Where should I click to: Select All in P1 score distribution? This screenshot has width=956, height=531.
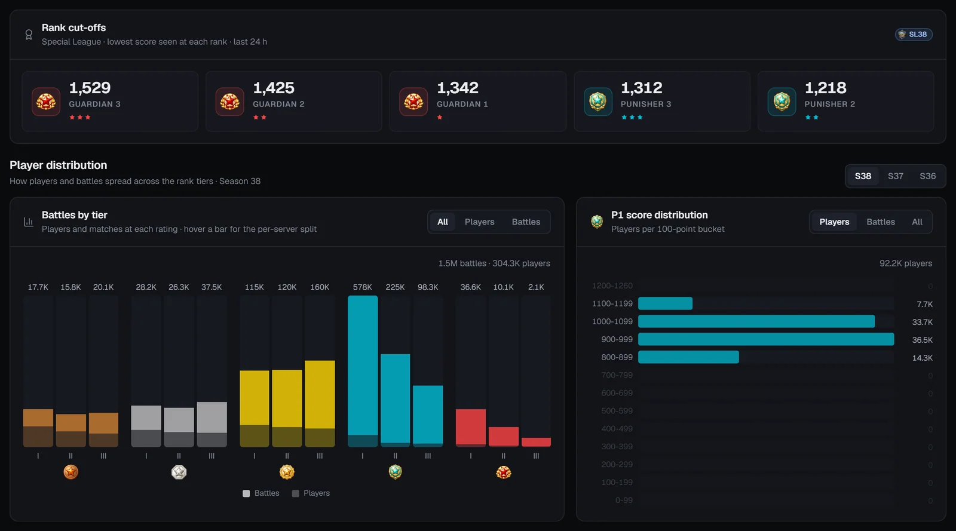tap(917, 222)
